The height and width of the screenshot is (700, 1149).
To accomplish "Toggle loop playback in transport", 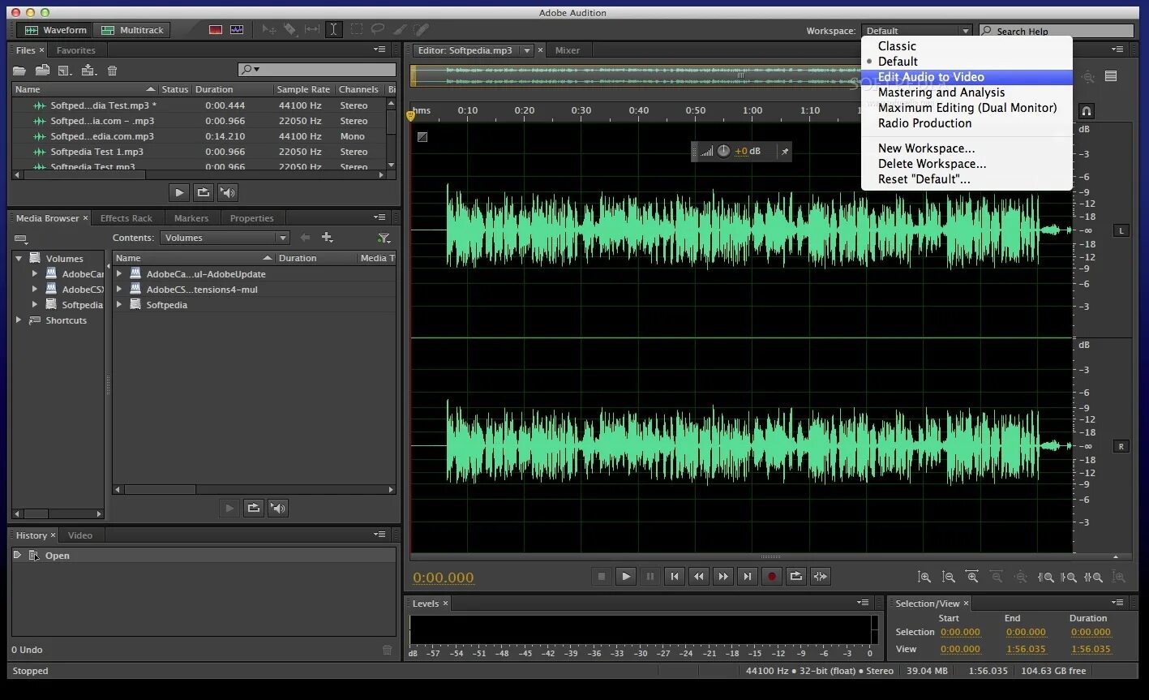I will (796, 577).
